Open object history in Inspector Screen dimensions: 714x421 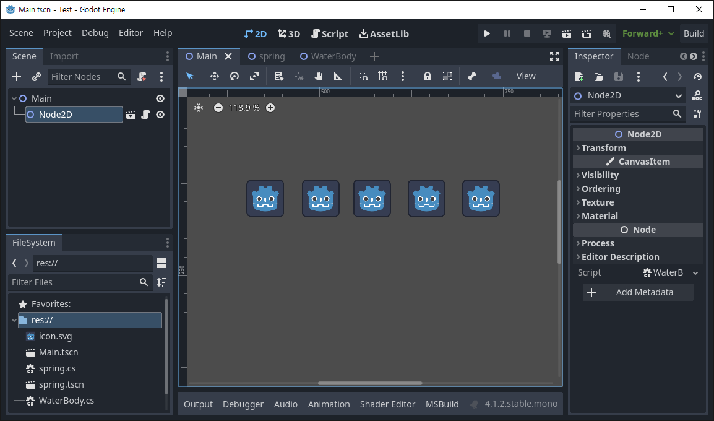[697, 77]
